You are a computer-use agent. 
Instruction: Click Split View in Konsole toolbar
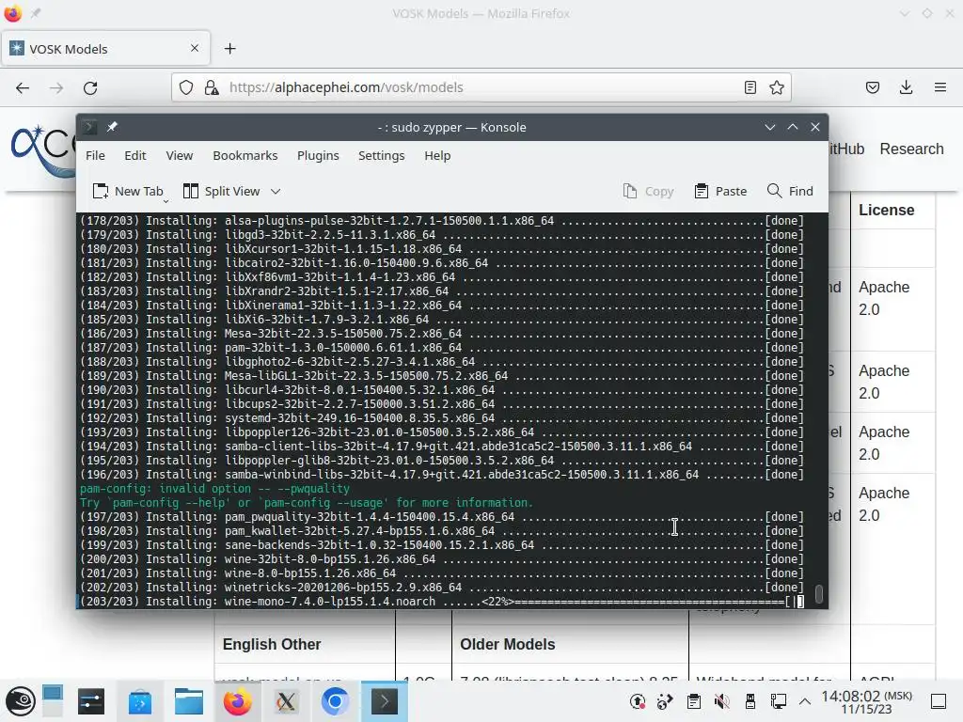(x=222, y=191)
